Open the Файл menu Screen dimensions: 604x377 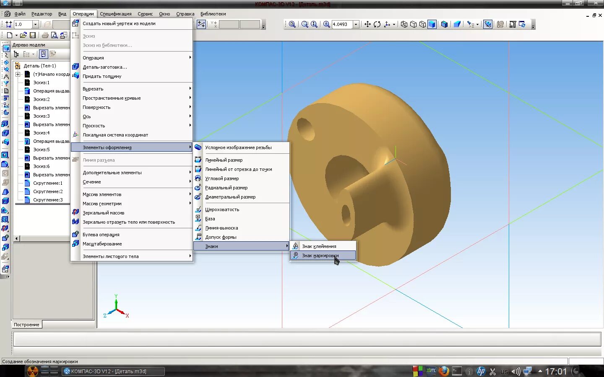pyautogui.click(x=20, y=14)
